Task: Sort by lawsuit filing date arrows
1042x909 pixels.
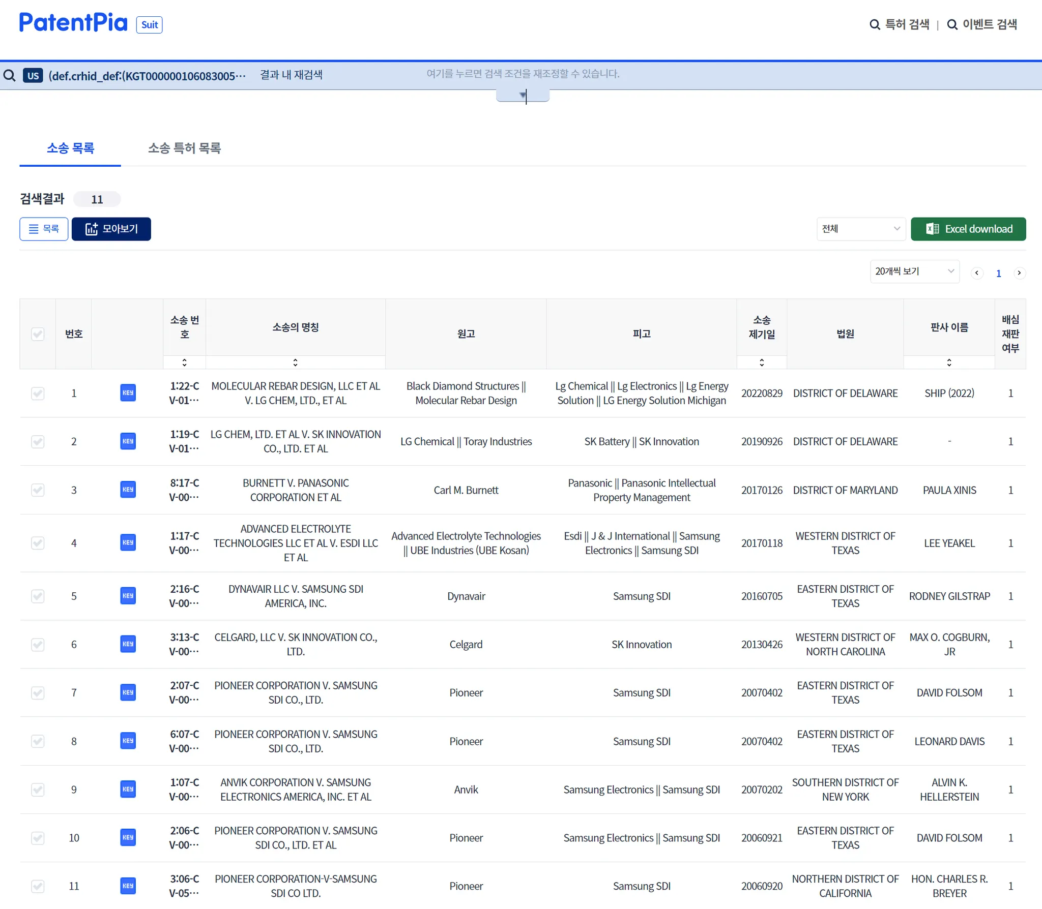Action: (762, 362)
